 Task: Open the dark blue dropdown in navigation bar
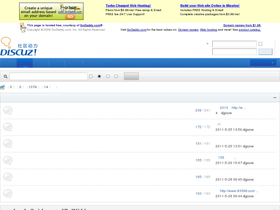coord(263,63)
